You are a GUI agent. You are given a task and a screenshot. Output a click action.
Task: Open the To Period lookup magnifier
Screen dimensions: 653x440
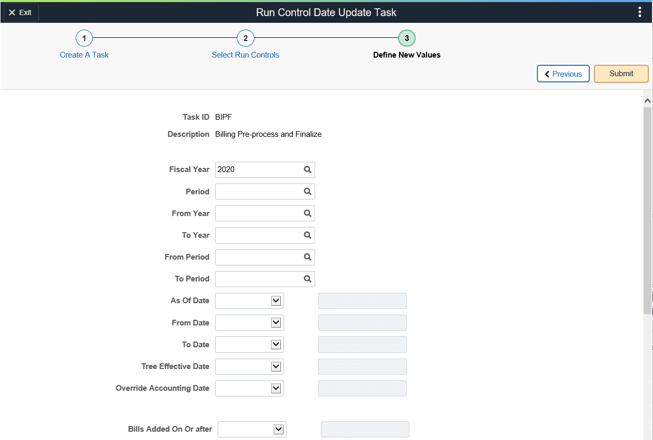coord(307,279)
